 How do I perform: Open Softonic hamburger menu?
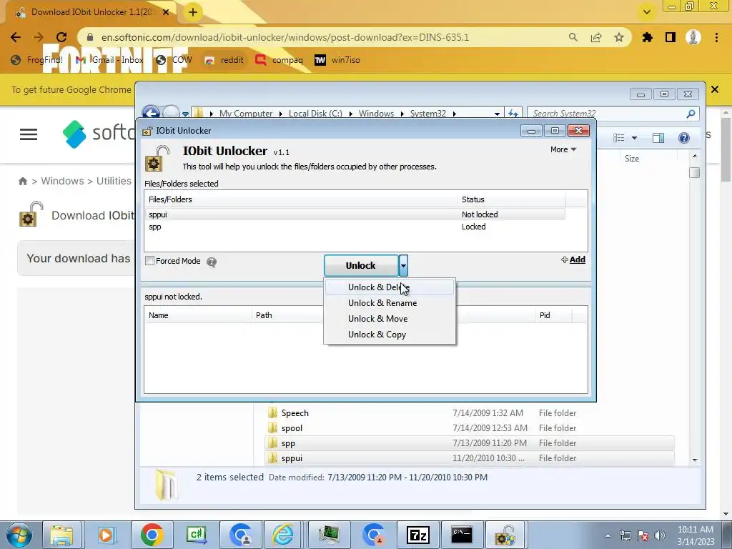pyautogui.click(x=29, y=134)
